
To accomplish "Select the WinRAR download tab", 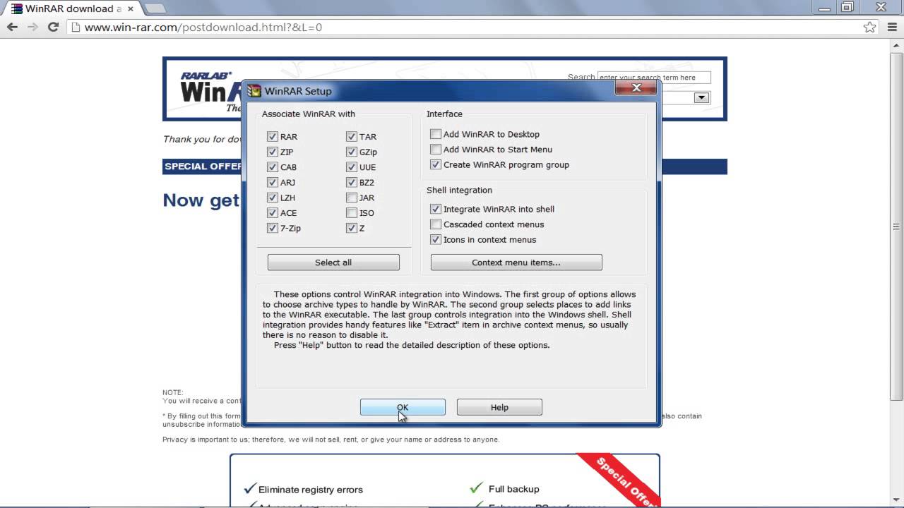I will [x=71, y=8].
